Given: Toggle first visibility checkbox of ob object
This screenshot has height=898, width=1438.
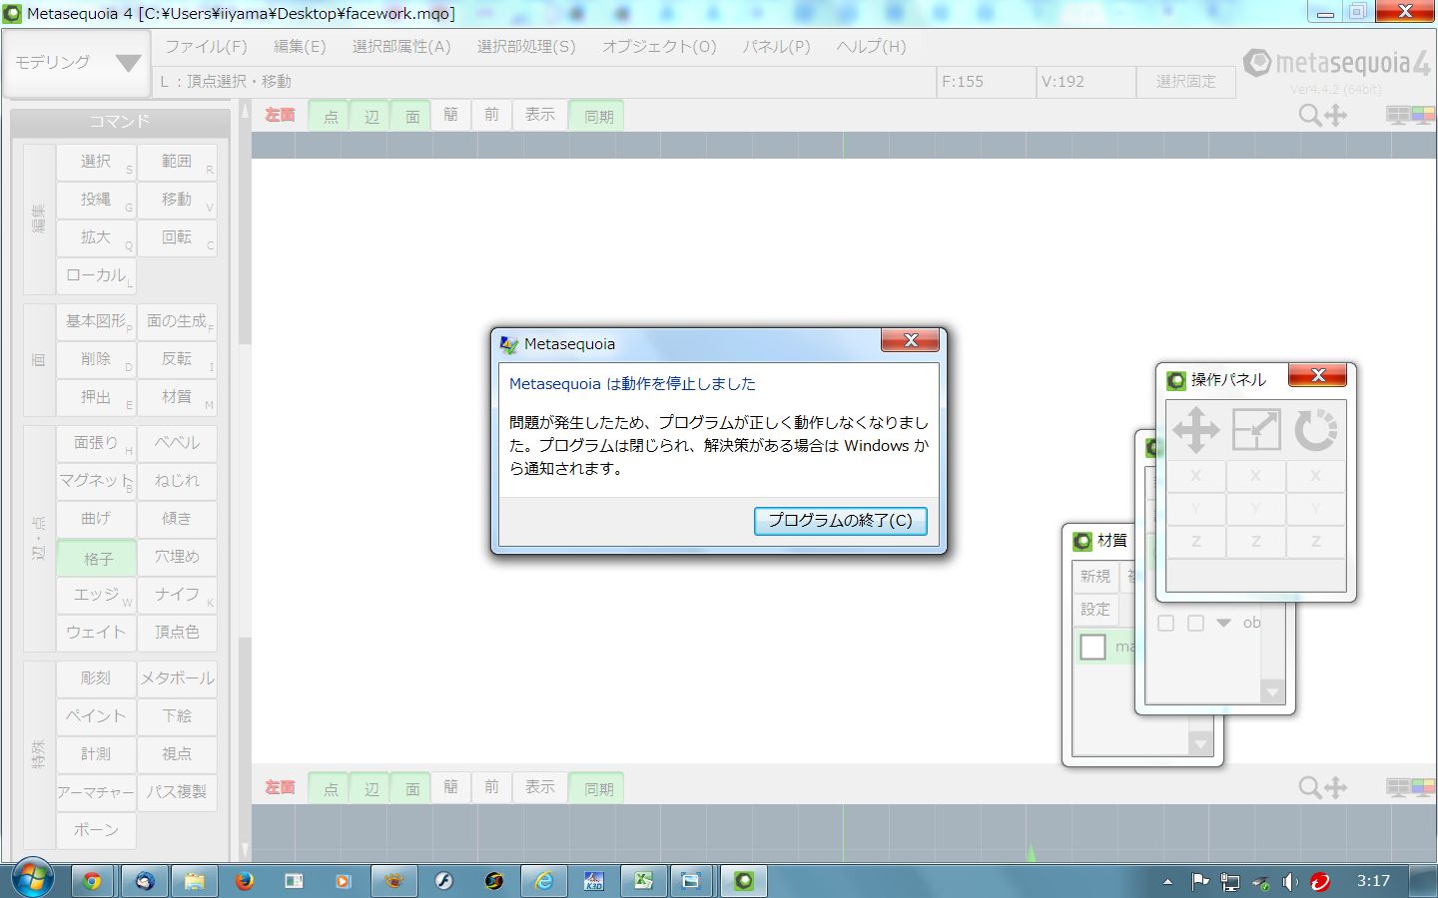Looking at the screenshot, I should pyautogui.click(x=1165, y=623).
